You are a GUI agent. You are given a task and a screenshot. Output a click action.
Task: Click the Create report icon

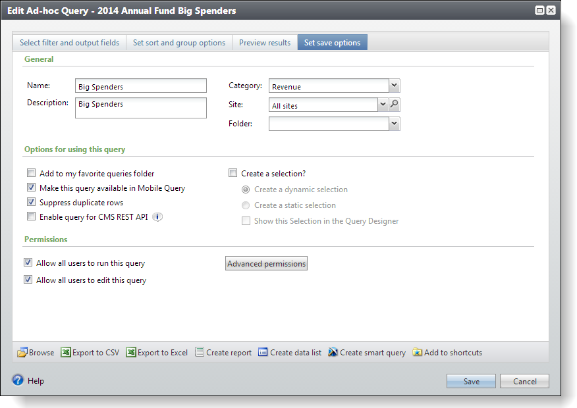pos(200,352)
